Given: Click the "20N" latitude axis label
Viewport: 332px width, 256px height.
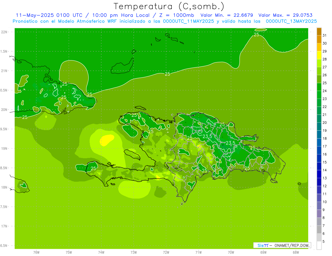Looking at the screenshot, I should point(4,110).
